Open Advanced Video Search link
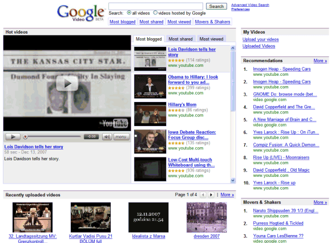 [x=250, y=5]
